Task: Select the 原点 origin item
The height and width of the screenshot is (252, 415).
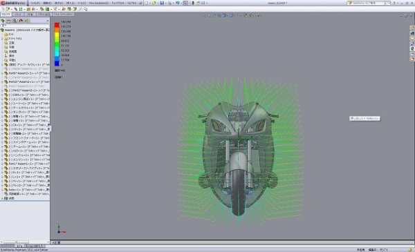Action: pyautogui.click(x=12, y=56)
